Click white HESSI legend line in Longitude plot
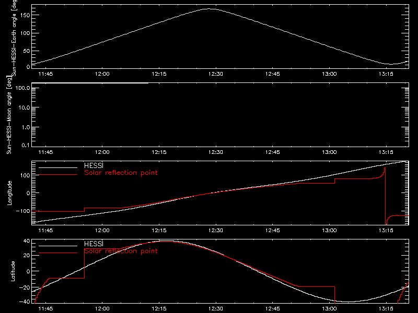 [x=58, y=167]
